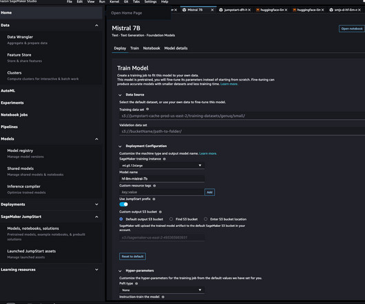
Task: Open the Help menu
Action: point(165,1)
